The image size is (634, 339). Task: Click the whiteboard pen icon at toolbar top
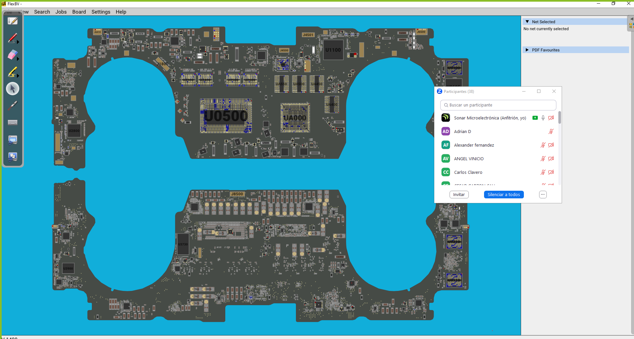point(13,21)
